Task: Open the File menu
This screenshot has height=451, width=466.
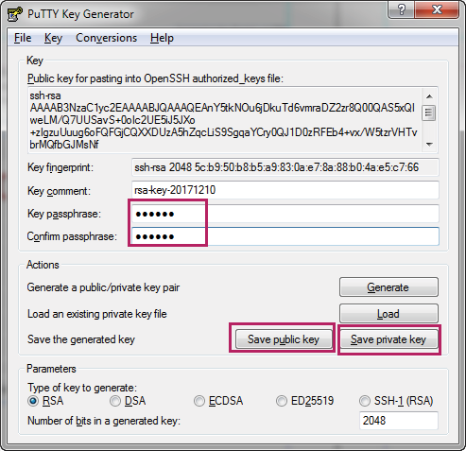Action: (x=23, y=38)
